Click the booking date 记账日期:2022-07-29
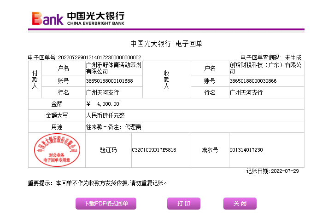 [x=273, y=171]
